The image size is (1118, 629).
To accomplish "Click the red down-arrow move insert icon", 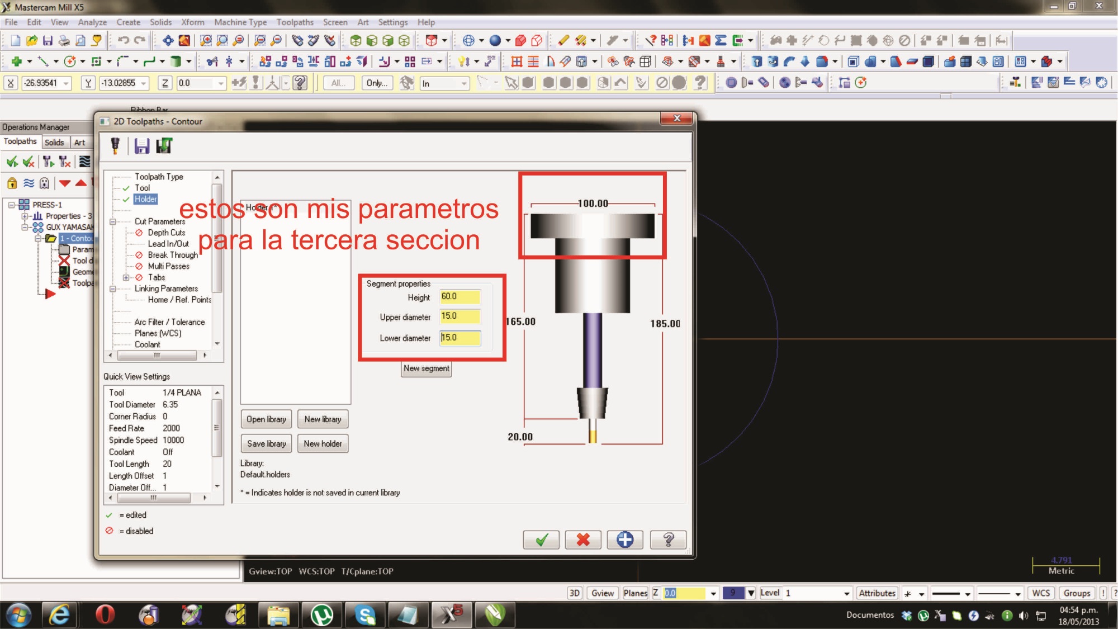I will 65,183.
